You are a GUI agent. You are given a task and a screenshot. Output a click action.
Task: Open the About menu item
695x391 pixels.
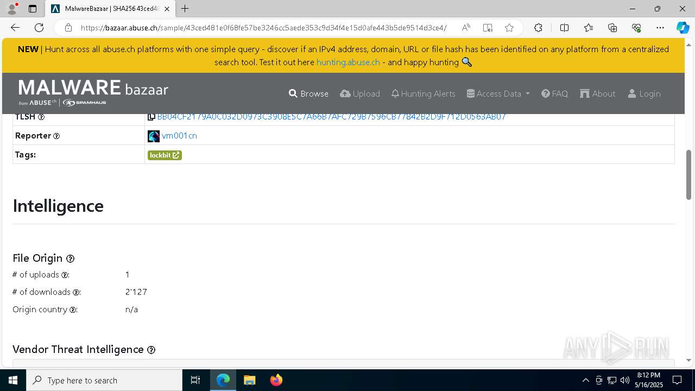click(598, 93)
